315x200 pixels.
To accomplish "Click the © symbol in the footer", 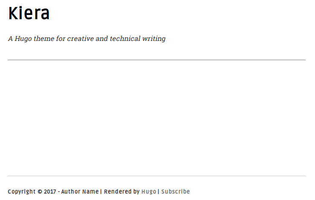I will click(40, 191).
